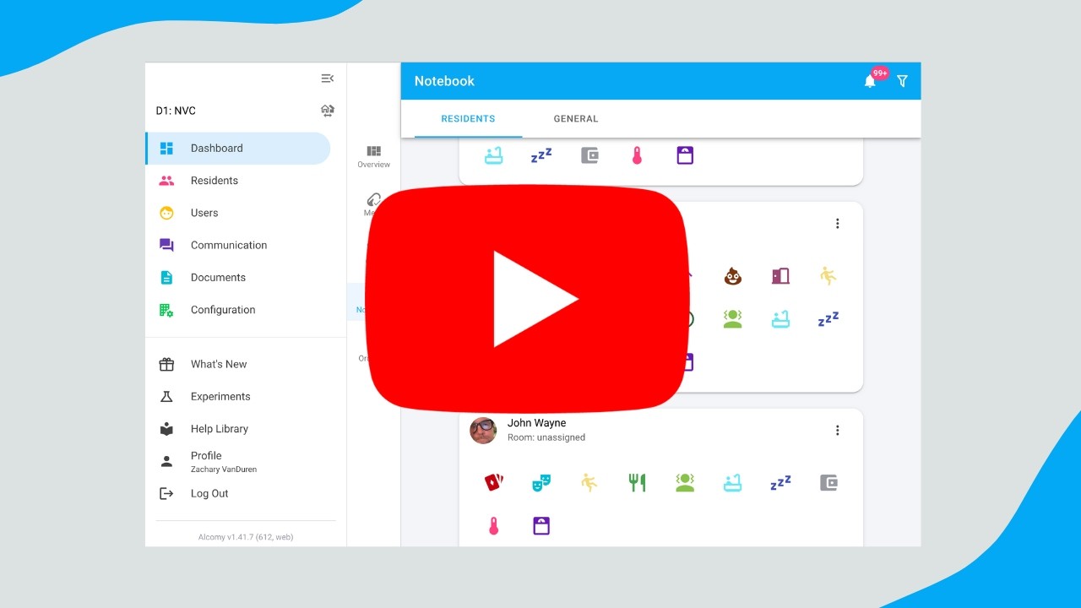Click the fork and knife meal icon
Screen dimensions: 1081x608
[x=637, y=483]
